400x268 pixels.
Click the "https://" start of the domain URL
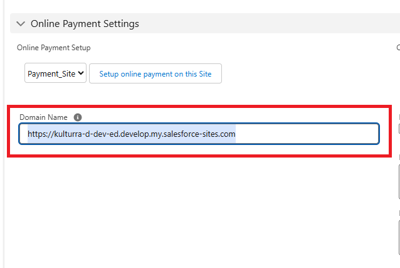click(x=40, y=134)
